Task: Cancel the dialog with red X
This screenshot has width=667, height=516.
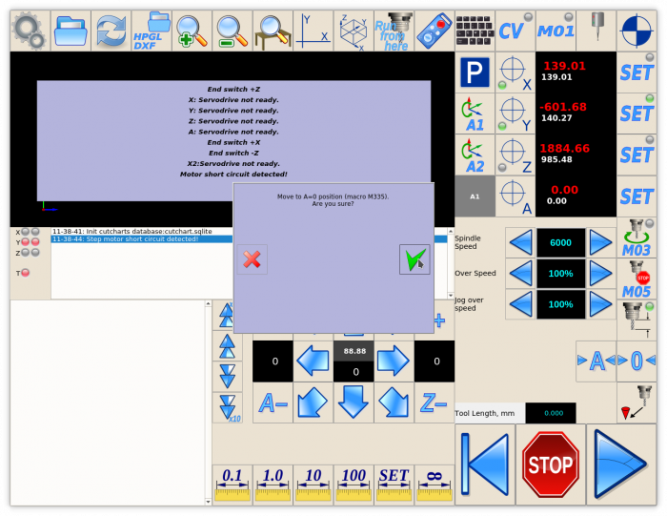Action: (x=252, y=259)
